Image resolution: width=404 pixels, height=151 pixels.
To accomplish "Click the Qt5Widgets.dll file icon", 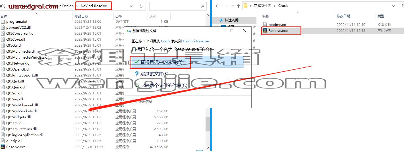I will (3, 117).
